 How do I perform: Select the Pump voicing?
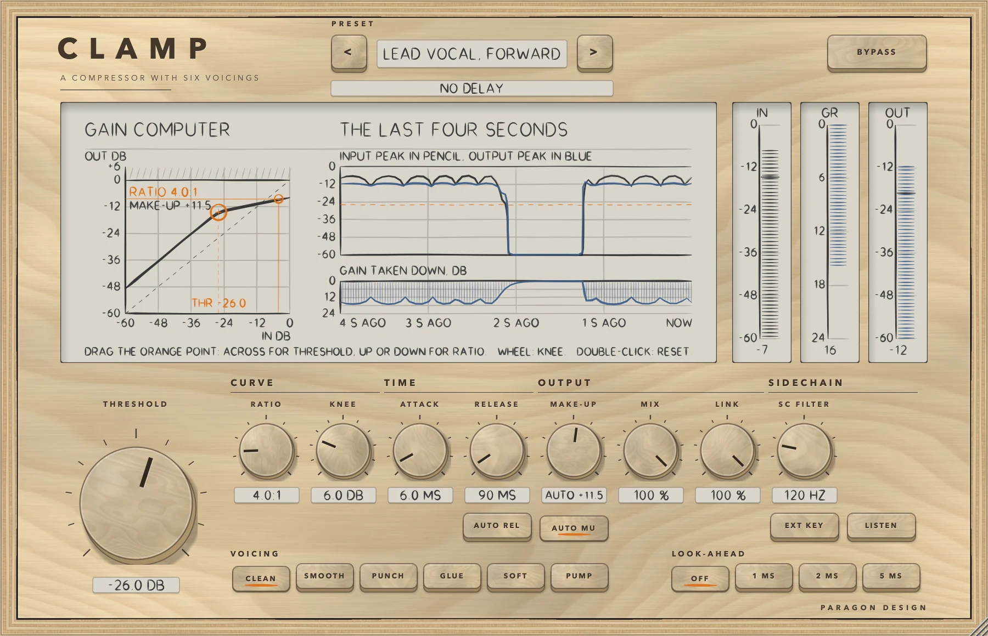pos(580,577)
